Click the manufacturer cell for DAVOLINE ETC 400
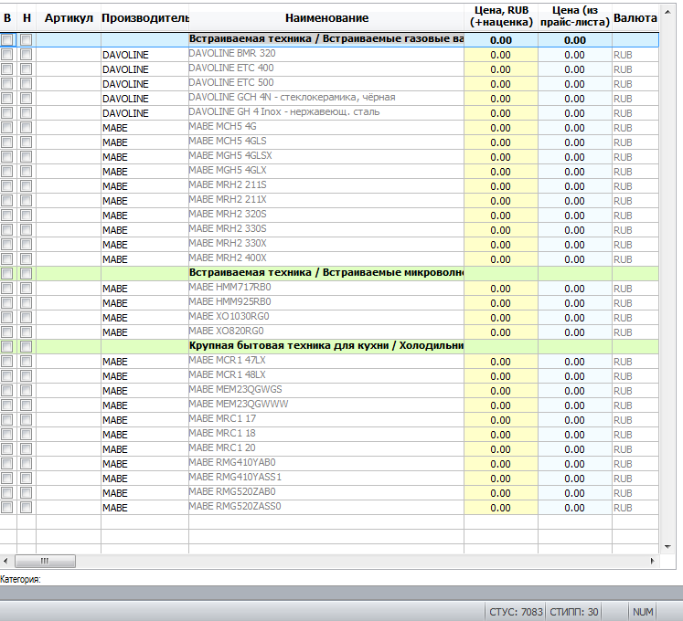Image resolution: width=683 pixels, height=621 pixels. (x=144, y=69)
